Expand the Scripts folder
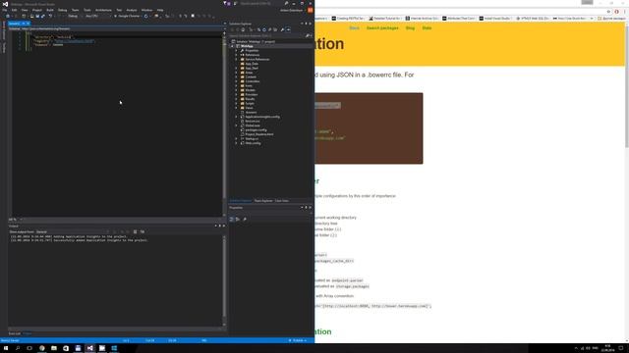This screenshot has width=629, height=353. click(x=237, y=103)
